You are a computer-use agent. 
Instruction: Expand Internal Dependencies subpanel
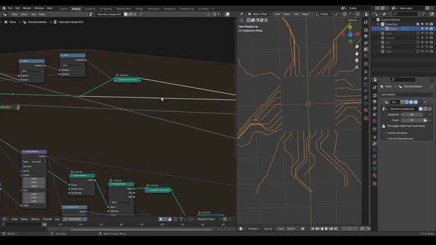pos(400,138)
